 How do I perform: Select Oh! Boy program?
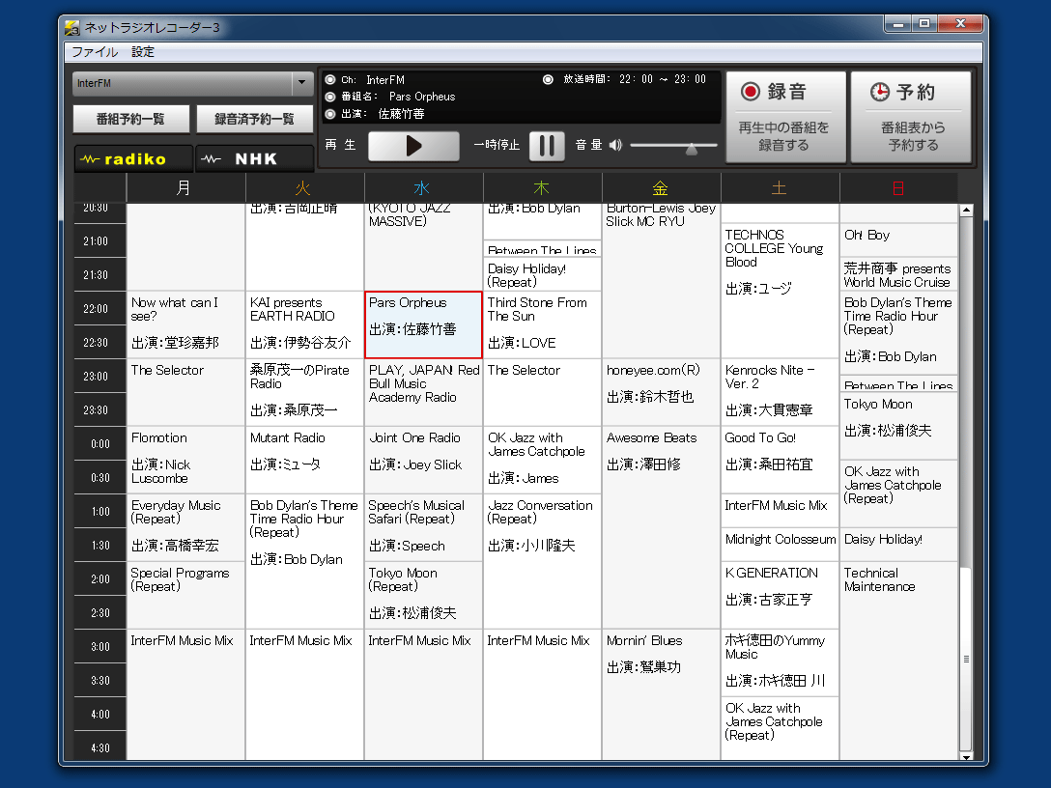(898, 239)
